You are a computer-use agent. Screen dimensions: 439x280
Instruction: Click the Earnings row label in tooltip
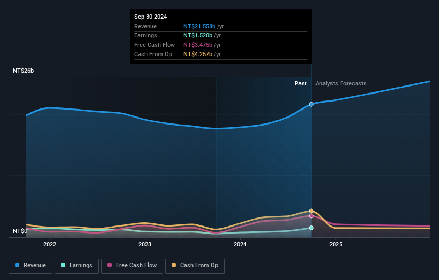pos(145,35)
